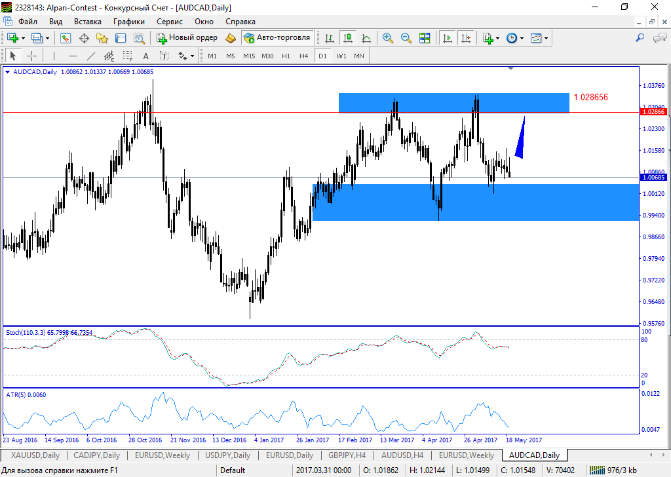Tile windows with the grid icon
This screenshot has width=671, height=477.
(425, 38)
